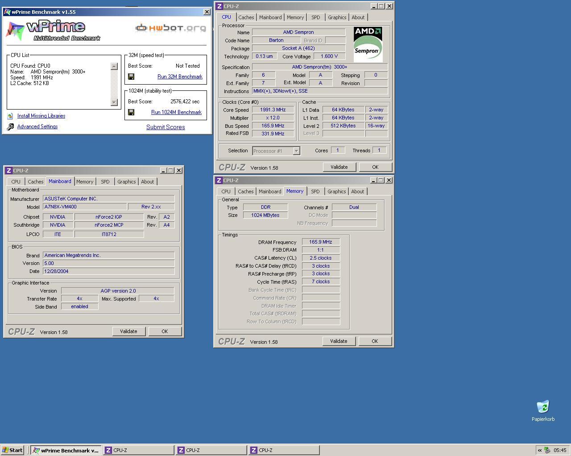Click OK in the CPU-Z Mainboard window
The height and width of the screenshot is (456, 571).
pos(165,331)
